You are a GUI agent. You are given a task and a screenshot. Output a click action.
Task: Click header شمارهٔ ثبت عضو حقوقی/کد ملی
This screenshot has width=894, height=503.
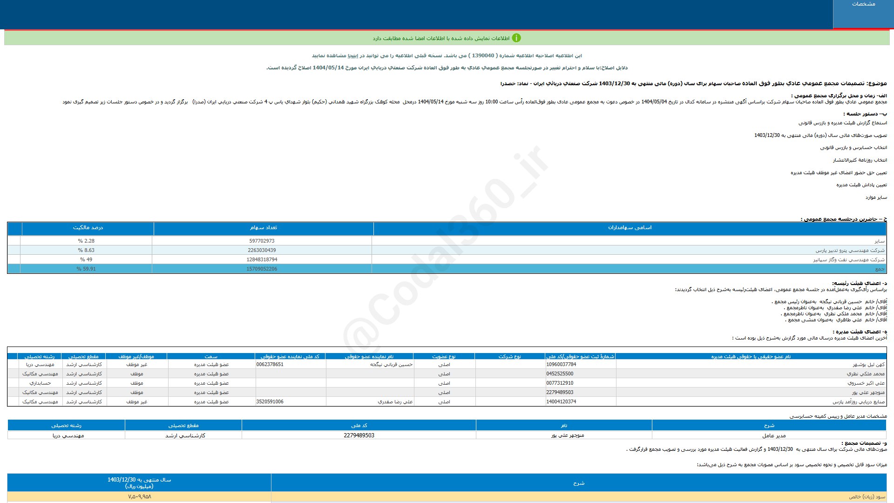(580, 356)
